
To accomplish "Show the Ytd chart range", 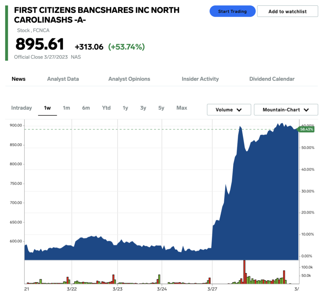I will point(106,108).
